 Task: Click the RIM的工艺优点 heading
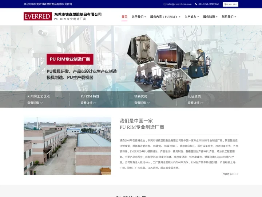click(39, 96)
